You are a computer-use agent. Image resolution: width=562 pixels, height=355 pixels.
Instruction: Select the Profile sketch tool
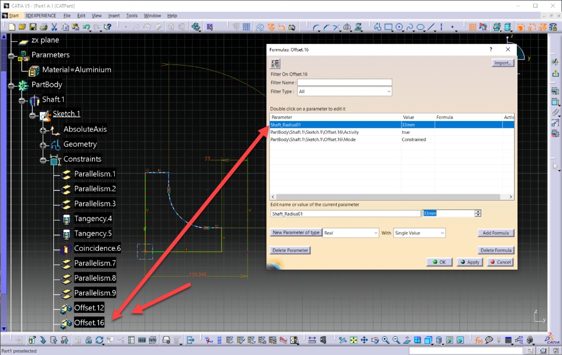tap(378, 27)
